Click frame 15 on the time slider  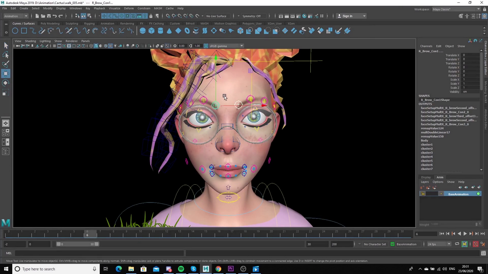(205, 234)
